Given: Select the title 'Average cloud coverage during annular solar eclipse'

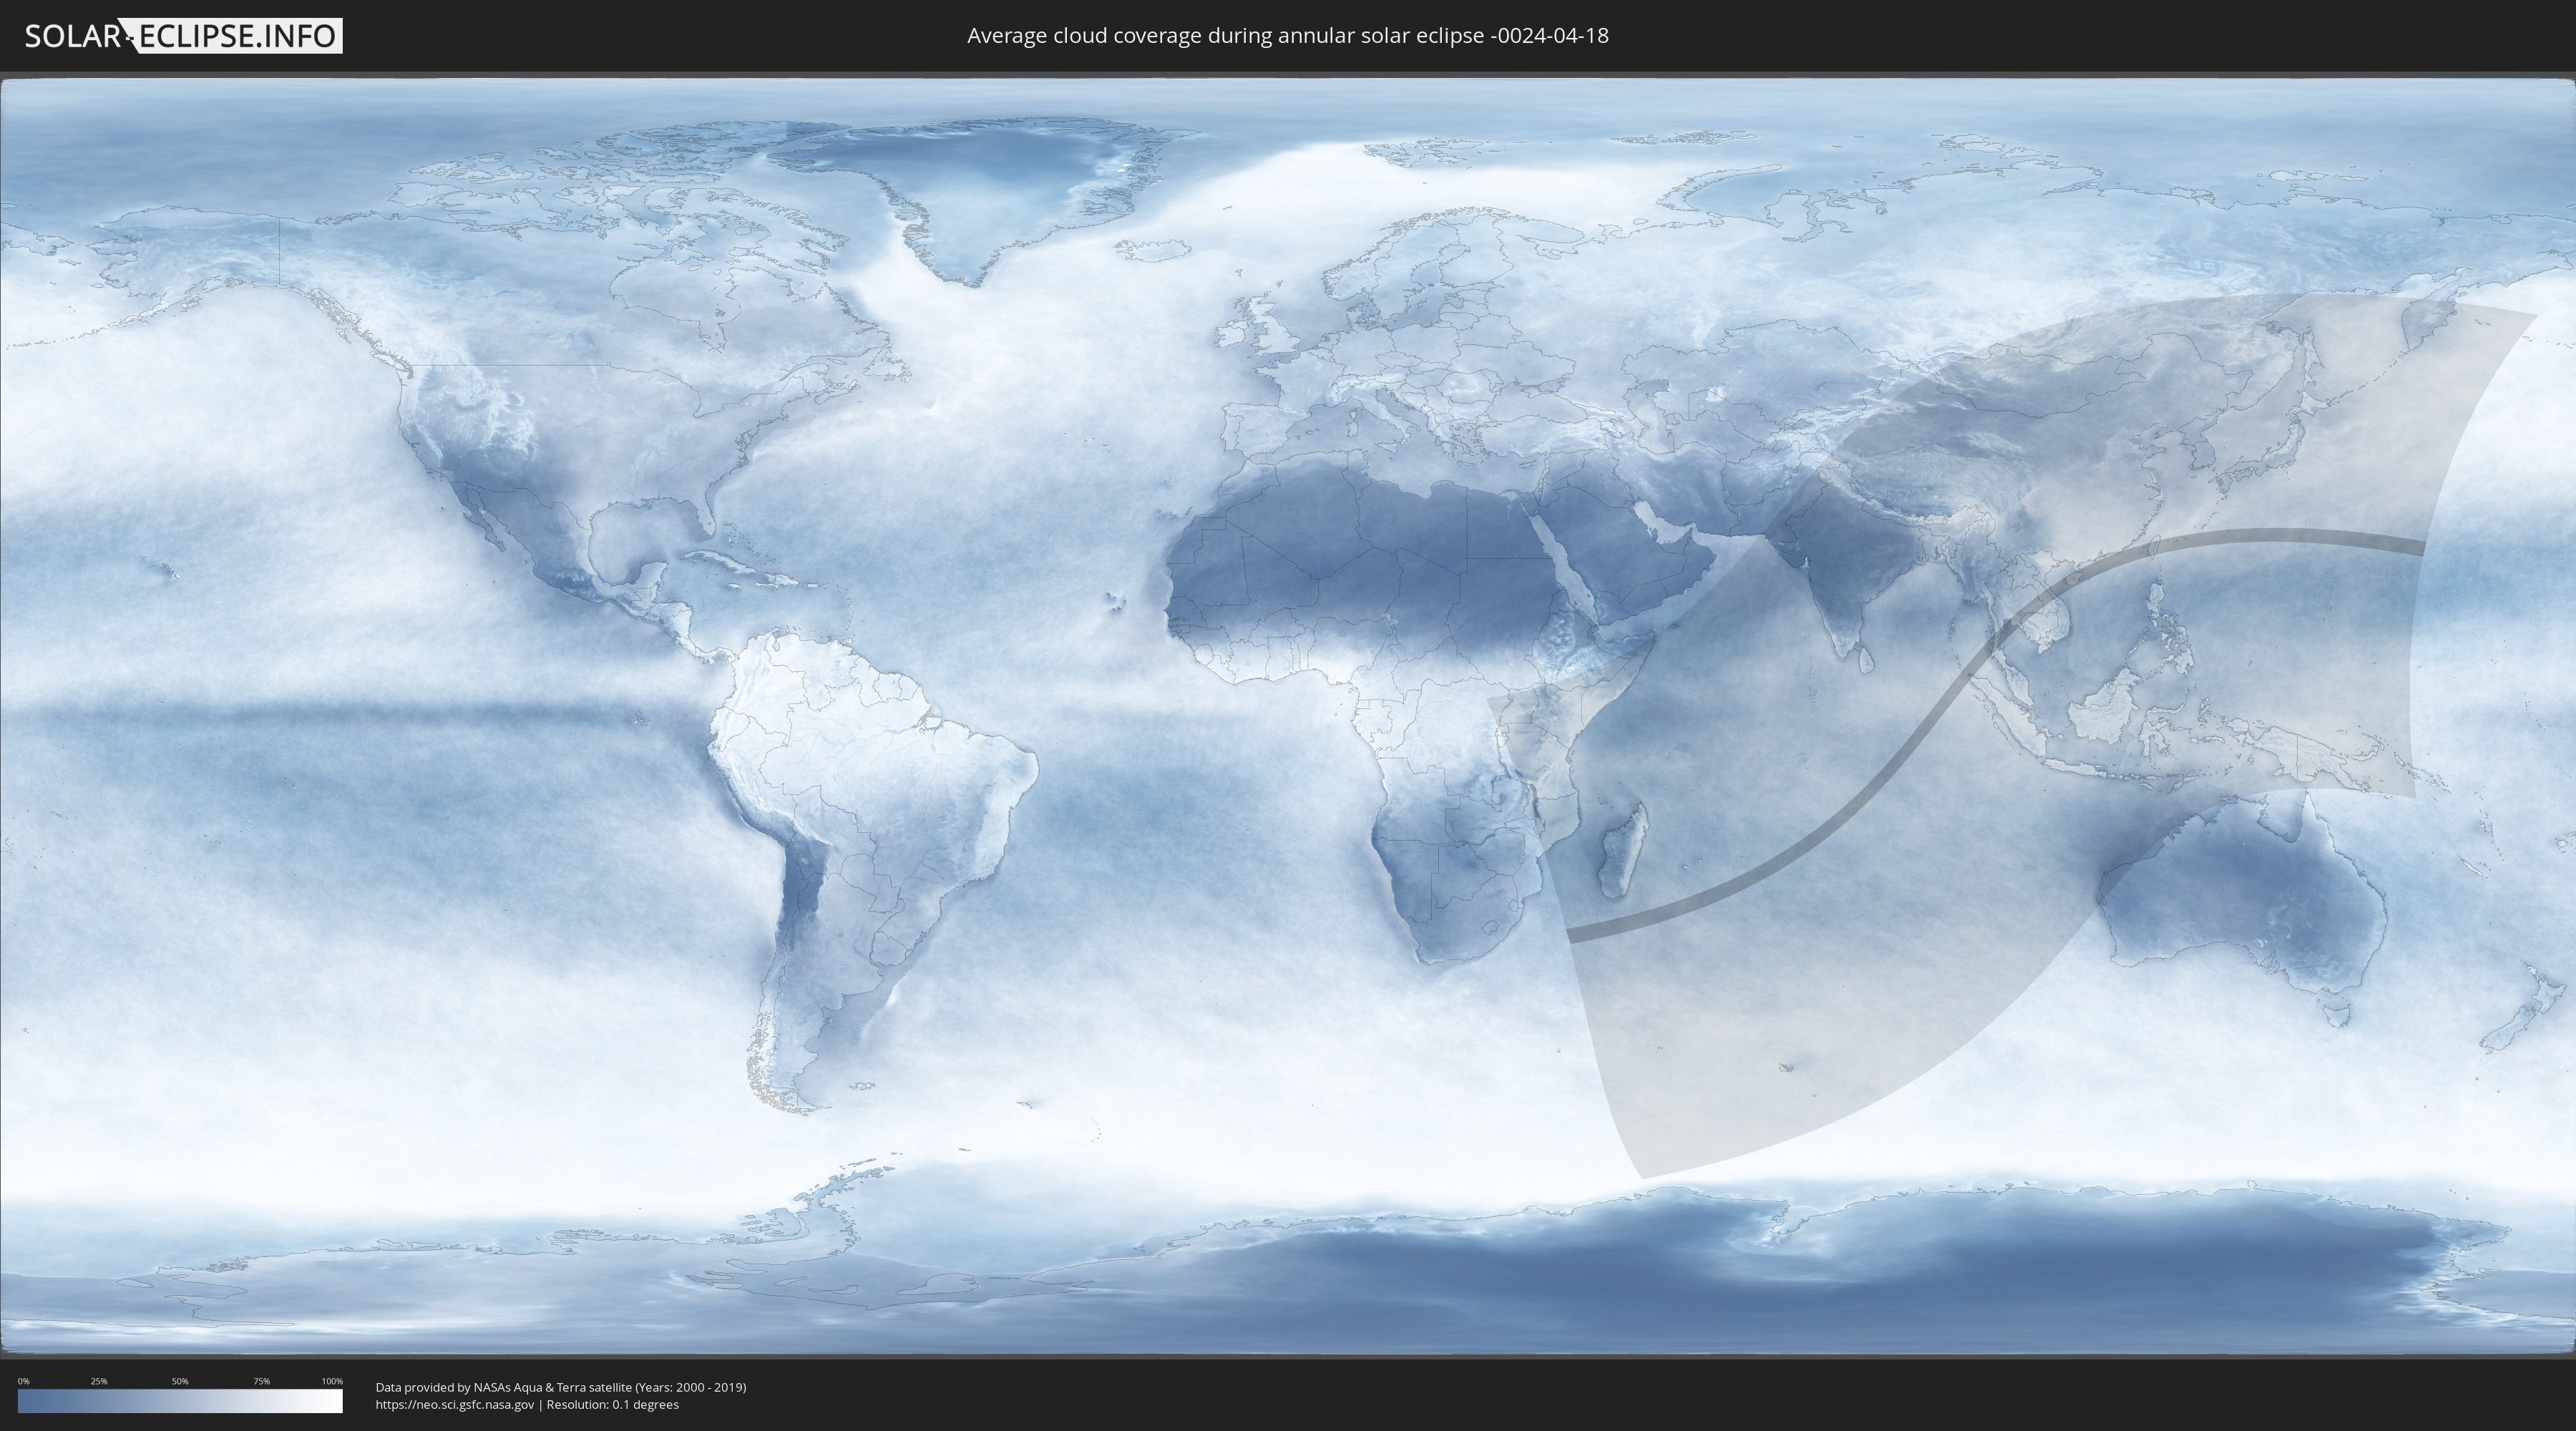Looking at the screenshot, I should (x=1226, y=36).
